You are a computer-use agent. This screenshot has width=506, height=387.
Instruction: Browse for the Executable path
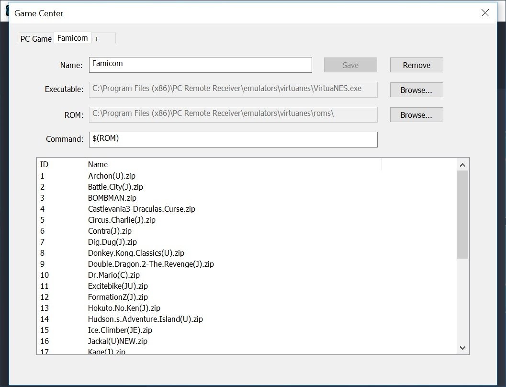pos(416,90)
